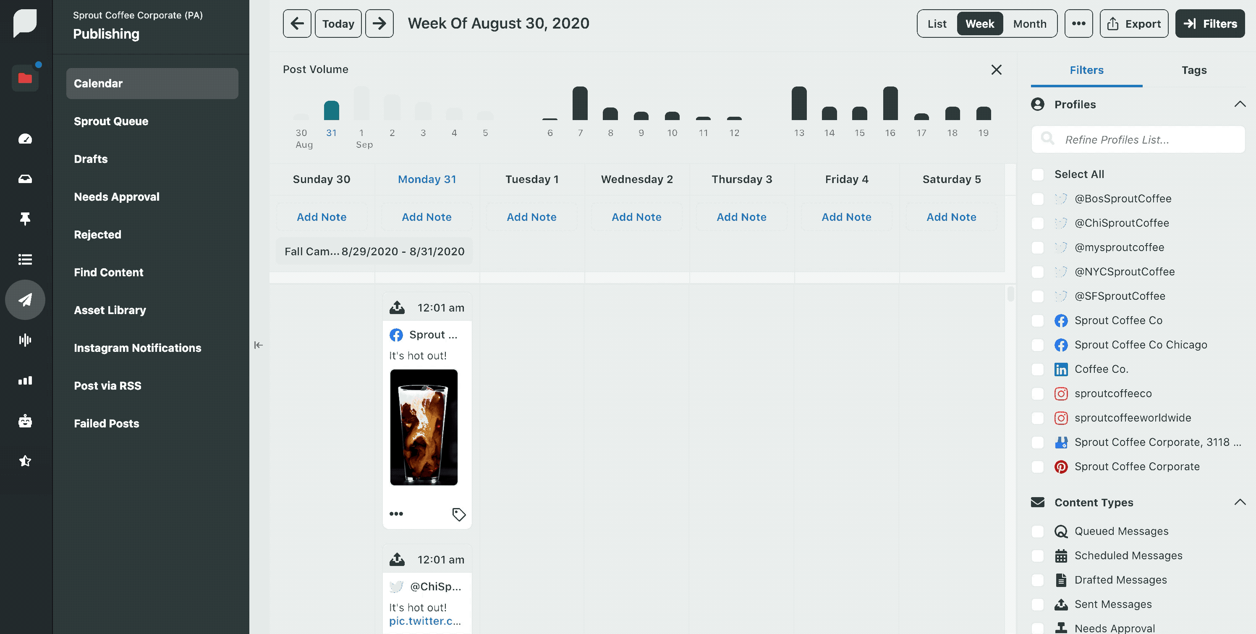Tick the Scheduled Messages checkbox
Screen dimensions: 1256x634
1038,555
